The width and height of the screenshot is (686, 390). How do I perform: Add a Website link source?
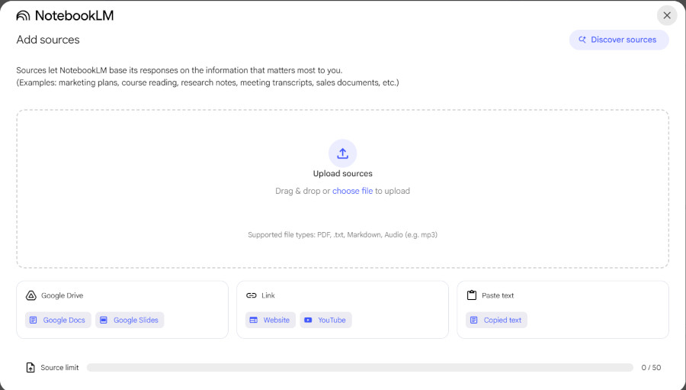(x=271, y=320)
